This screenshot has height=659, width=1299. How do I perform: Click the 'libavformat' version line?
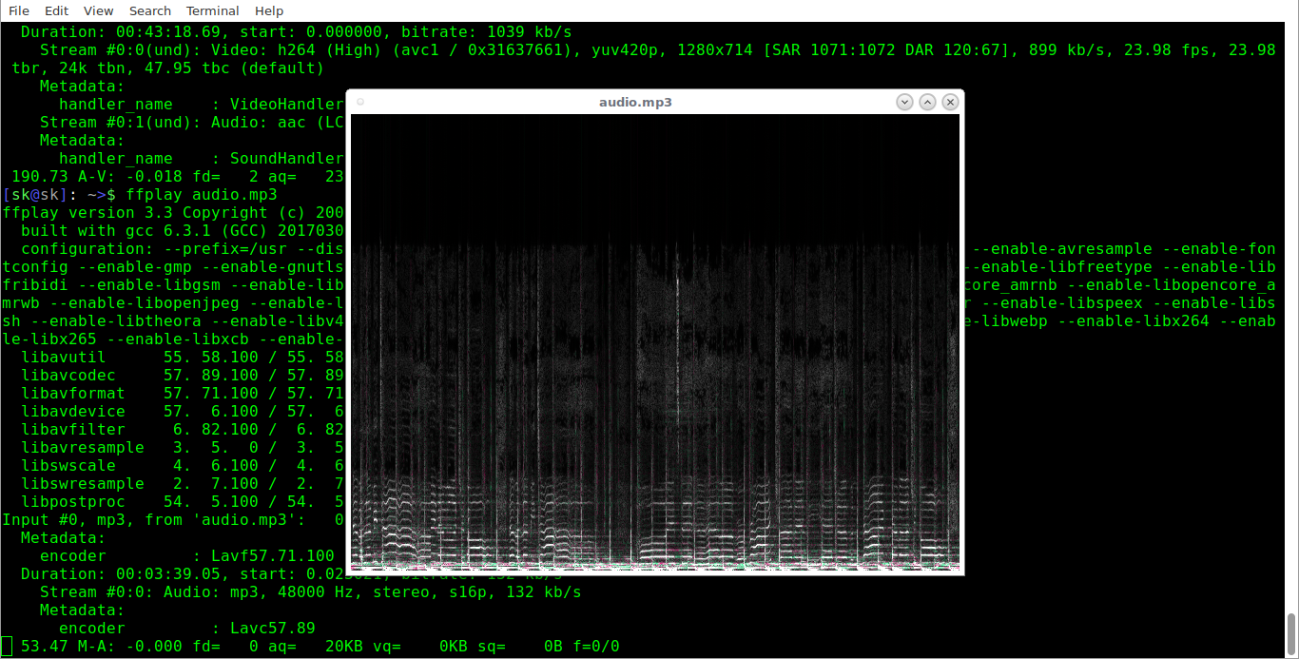click(183, 393)
